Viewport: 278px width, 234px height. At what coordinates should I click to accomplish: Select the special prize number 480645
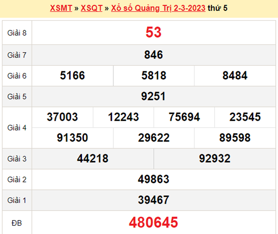pyautogui.click(x=154, y=222)
